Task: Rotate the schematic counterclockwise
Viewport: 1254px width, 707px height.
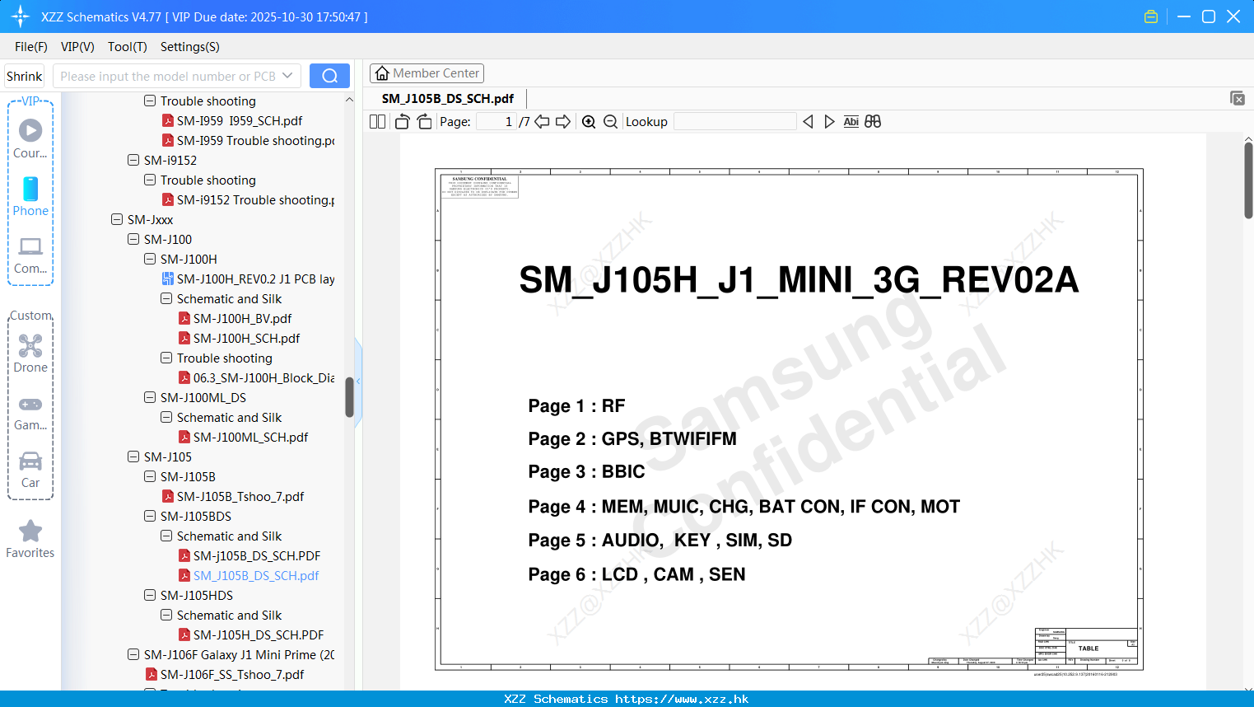Action: coord(401,121)
